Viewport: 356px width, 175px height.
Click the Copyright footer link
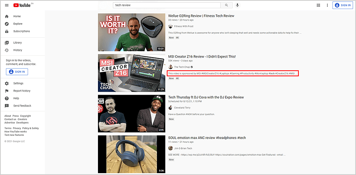25,116
